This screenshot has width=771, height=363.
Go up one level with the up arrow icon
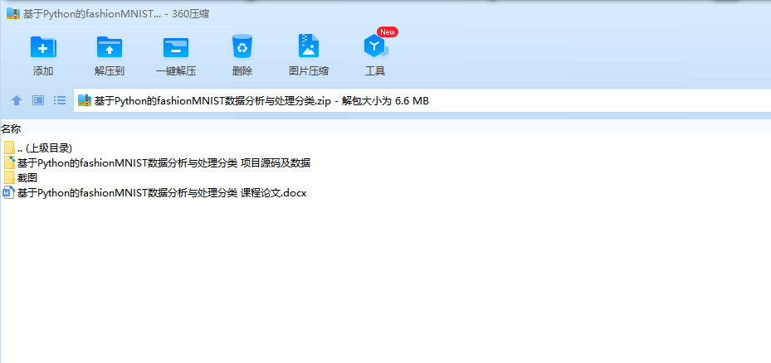17,101
